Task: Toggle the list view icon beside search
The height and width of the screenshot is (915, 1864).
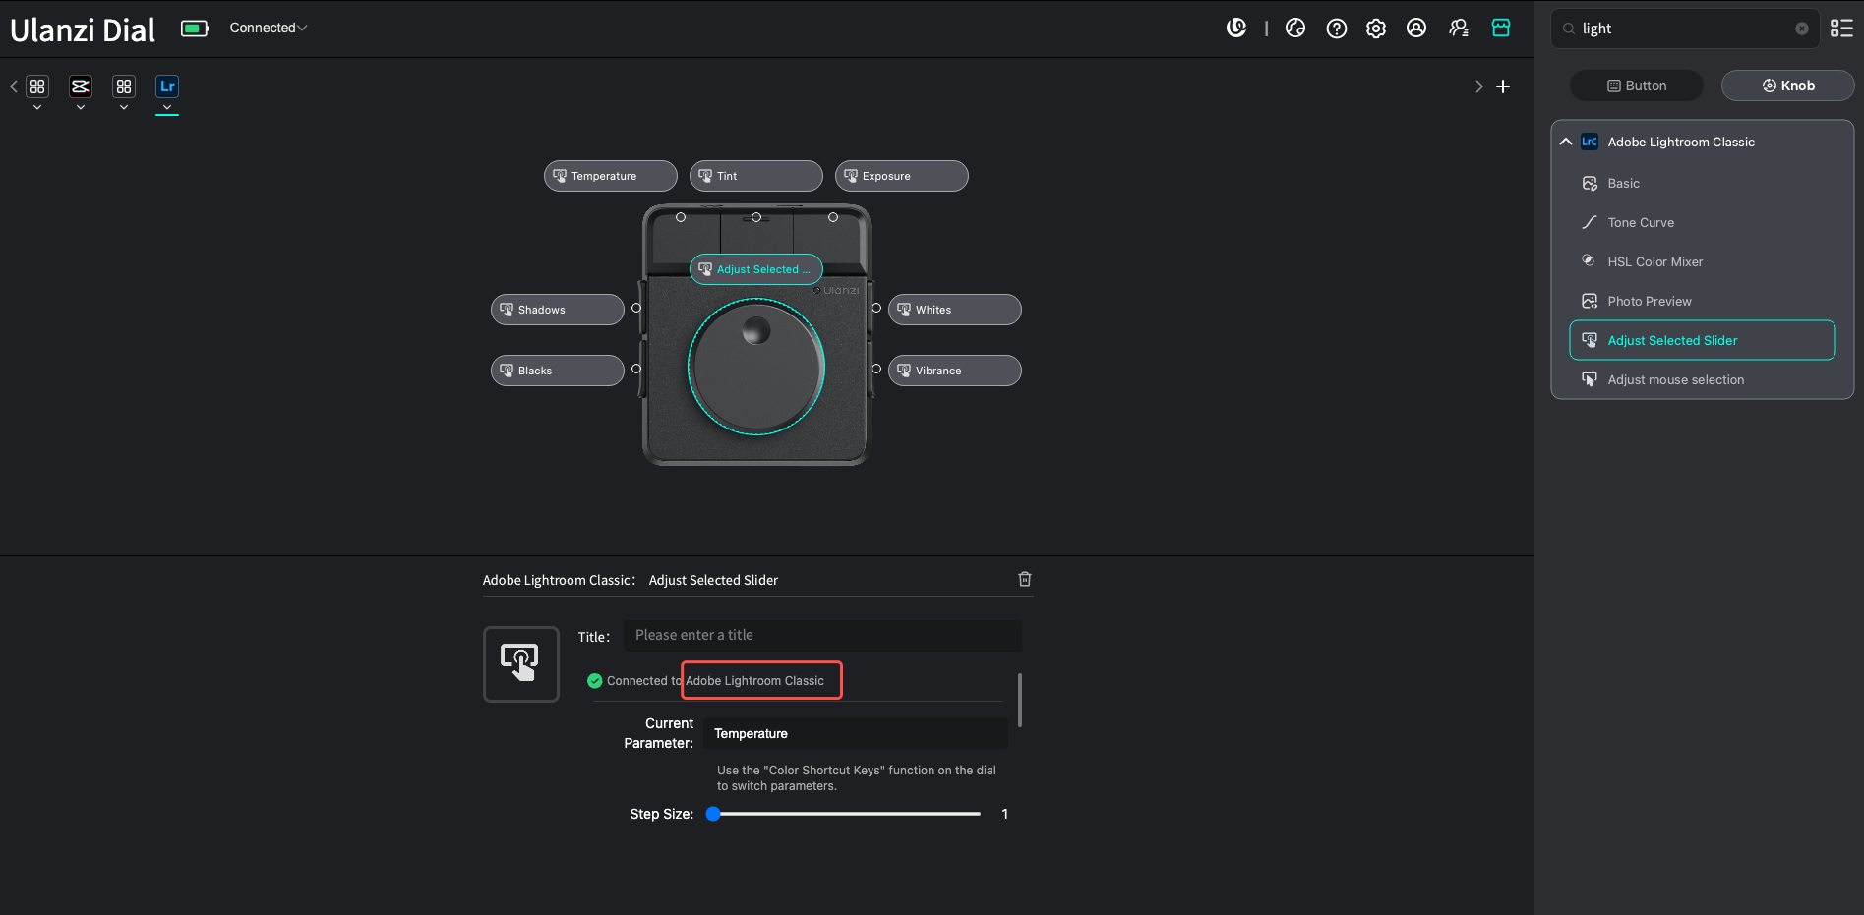Action: point(1841,29)
